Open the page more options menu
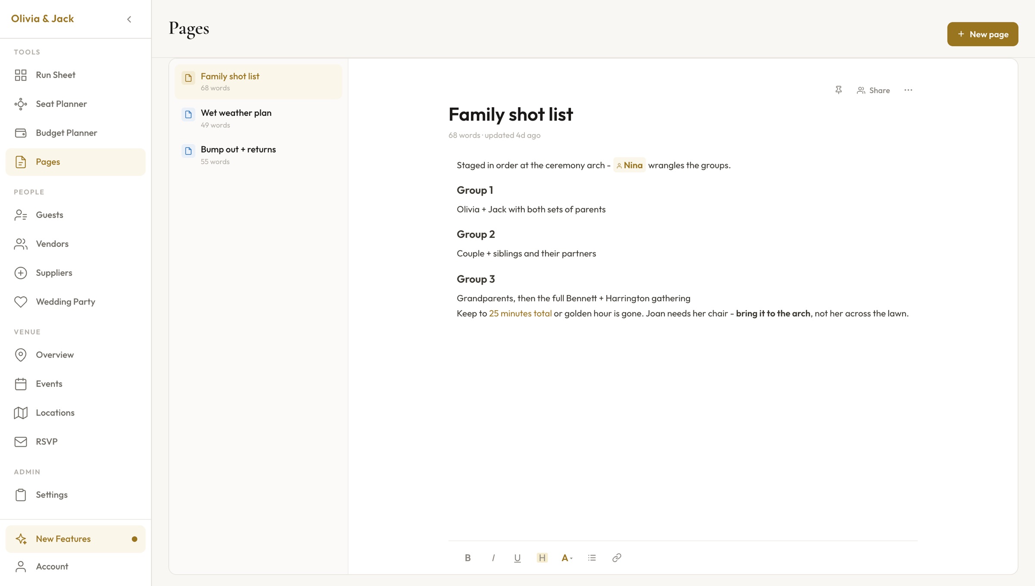The image size is (1035, 586). (908, 90)
